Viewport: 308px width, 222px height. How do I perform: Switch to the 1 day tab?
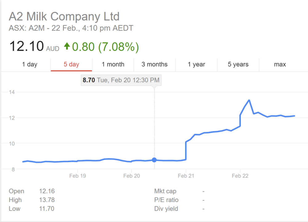30,64
